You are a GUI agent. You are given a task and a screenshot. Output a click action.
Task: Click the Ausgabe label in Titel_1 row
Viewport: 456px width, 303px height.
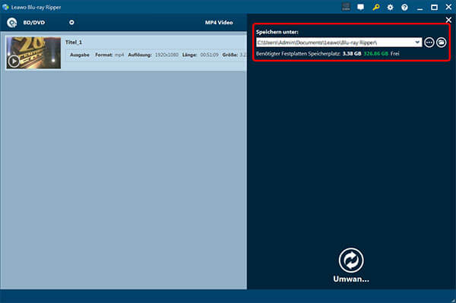pyautogui.click(x=80, y=55)
